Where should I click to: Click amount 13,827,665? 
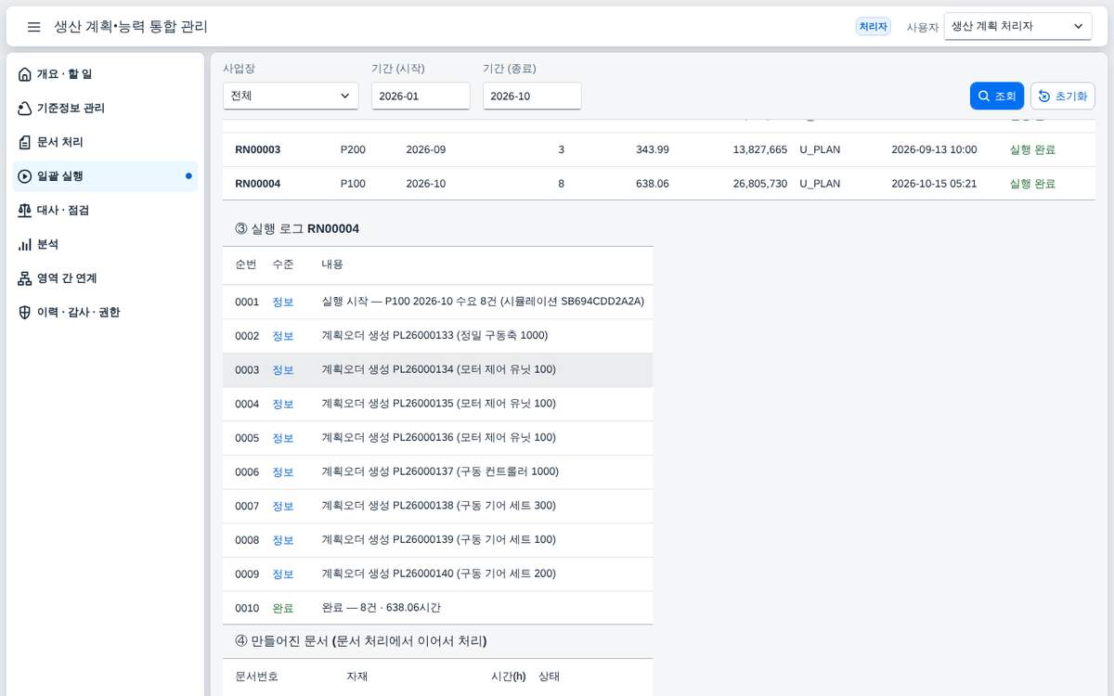[759, 149]
